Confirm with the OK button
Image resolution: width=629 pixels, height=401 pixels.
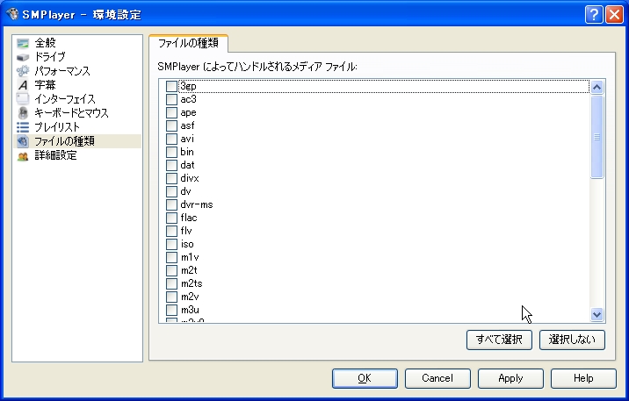(365, 378)
